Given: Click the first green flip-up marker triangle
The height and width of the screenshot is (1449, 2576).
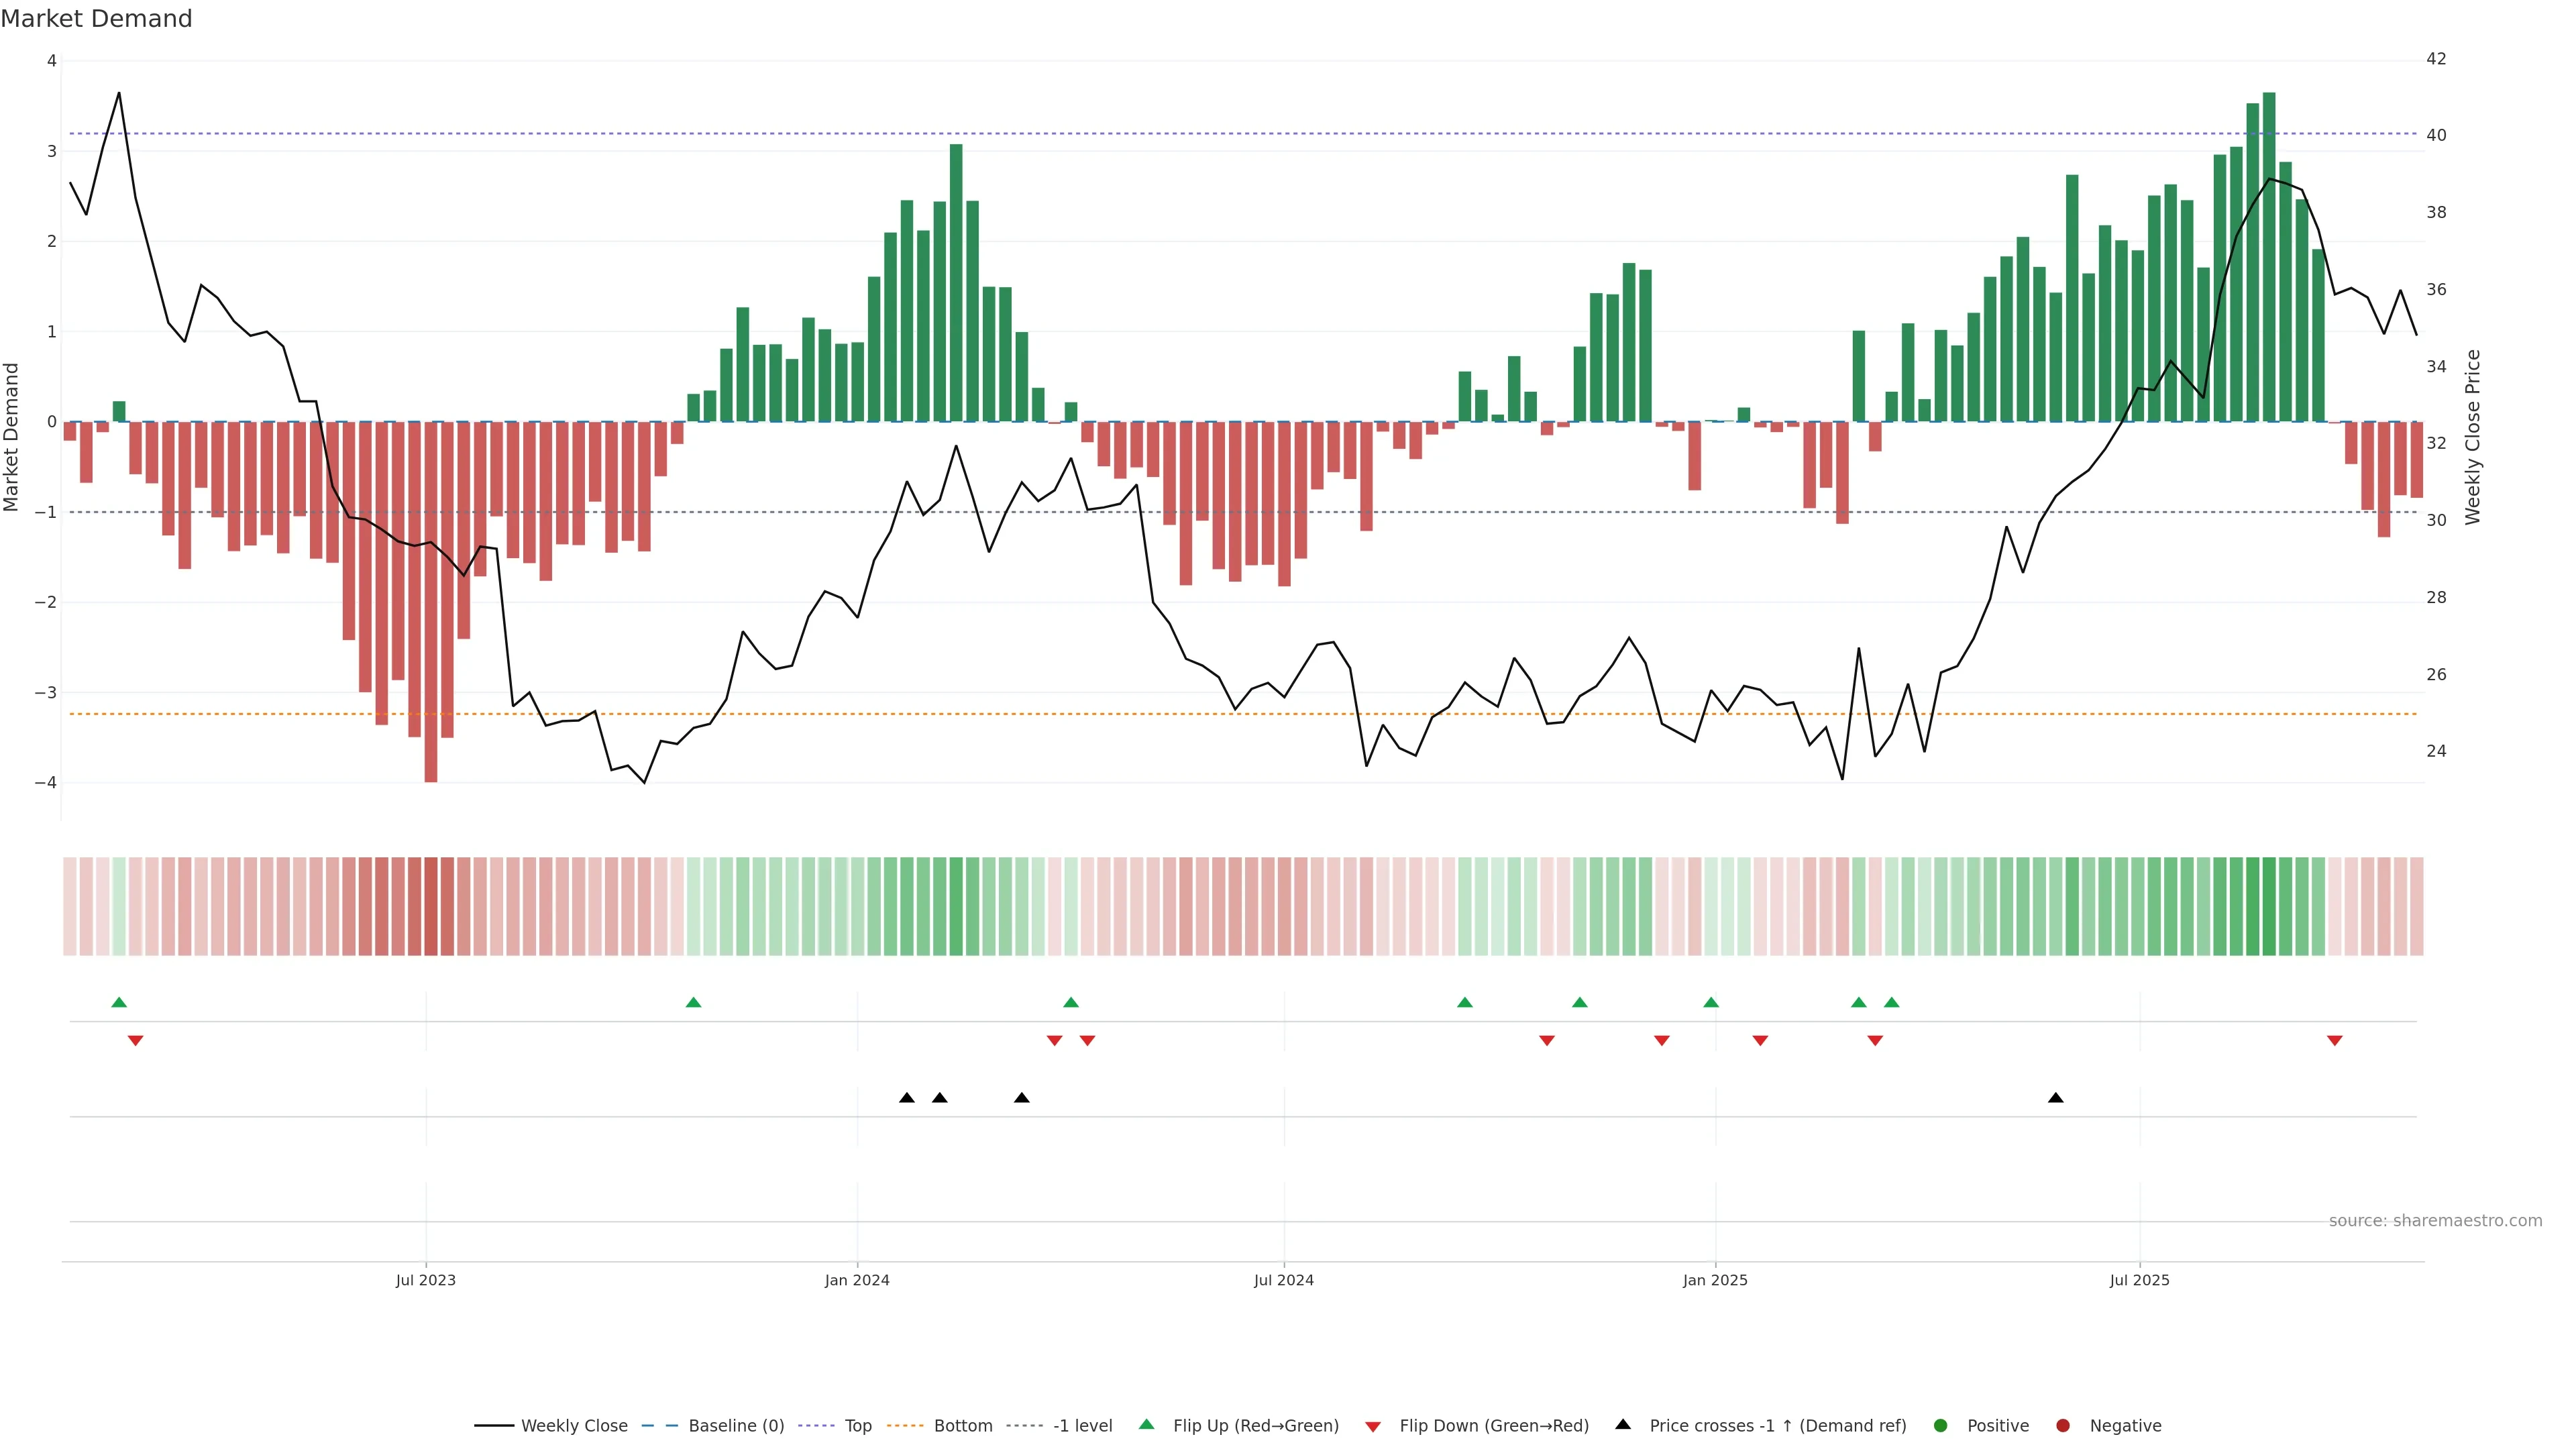Looking at the screenshot, I should pos(119,1002).
